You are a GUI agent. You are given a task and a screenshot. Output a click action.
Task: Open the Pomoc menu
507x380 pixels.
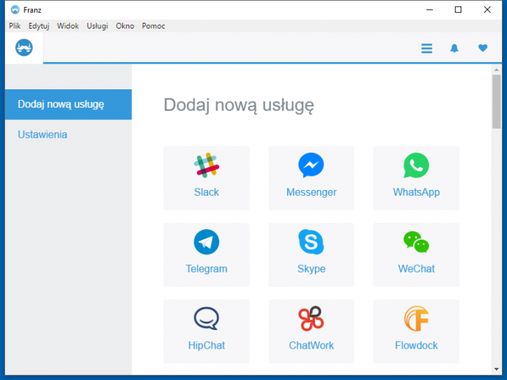pos(154,26)
